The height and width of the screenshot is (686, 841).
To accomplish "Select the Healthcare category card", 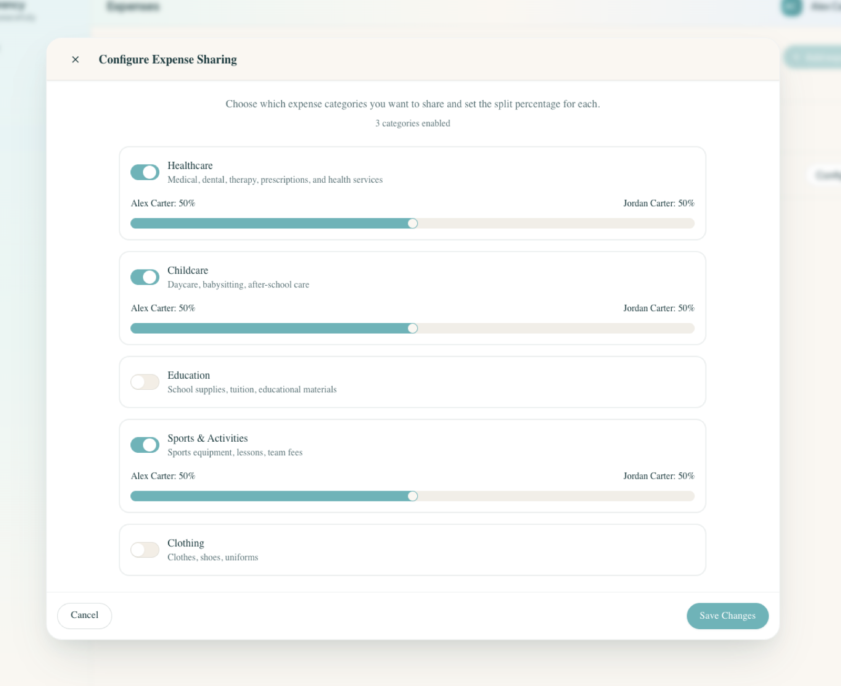I will click(413, 193).
